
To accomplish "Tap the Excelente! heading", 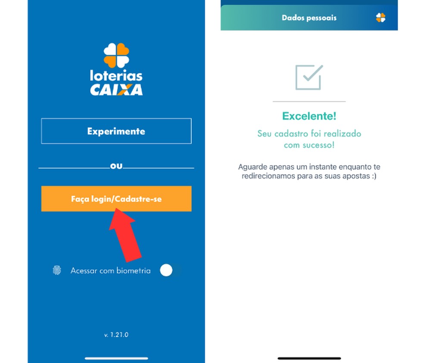I will tap(309, 116).
